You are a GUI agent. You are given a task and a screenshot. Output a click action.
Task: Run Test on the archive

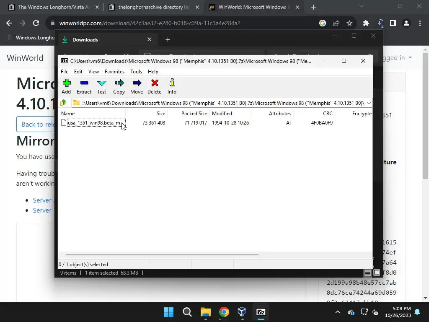point(101,86)
